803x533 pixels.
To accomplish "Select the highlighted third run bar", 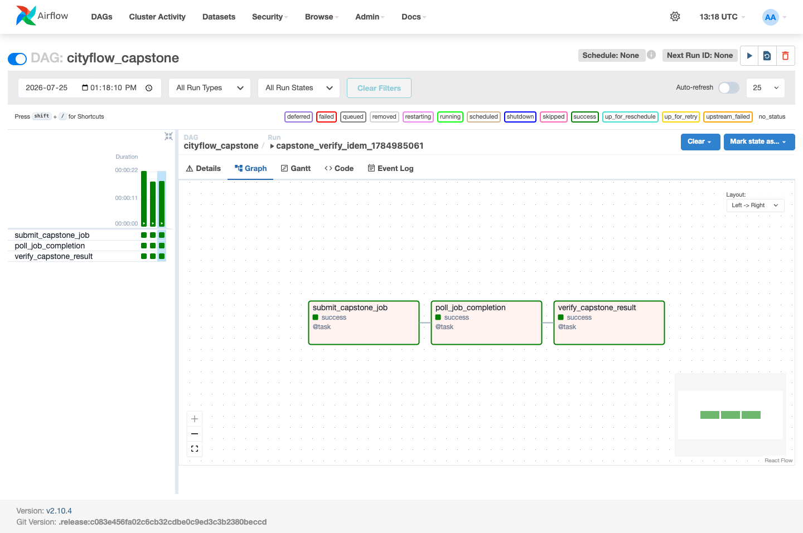I will click(162, 203).
